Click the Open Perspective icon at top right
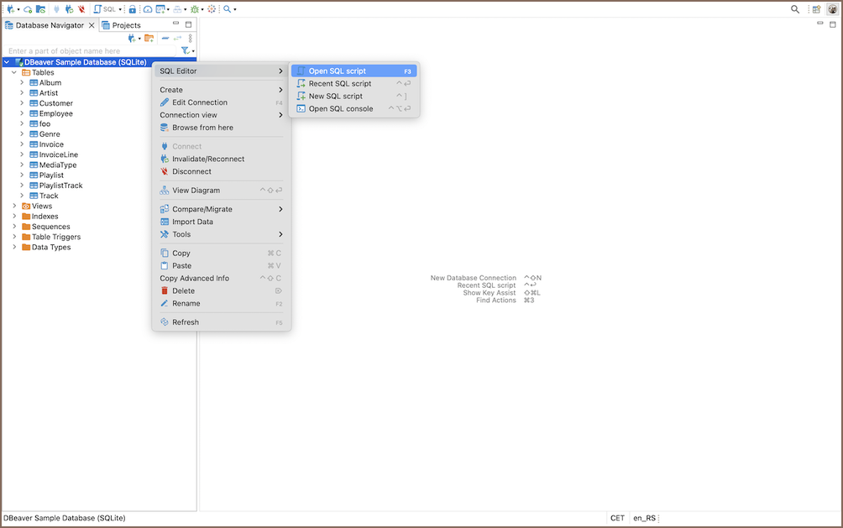843x528 pixels. click(x=815, y=9)
